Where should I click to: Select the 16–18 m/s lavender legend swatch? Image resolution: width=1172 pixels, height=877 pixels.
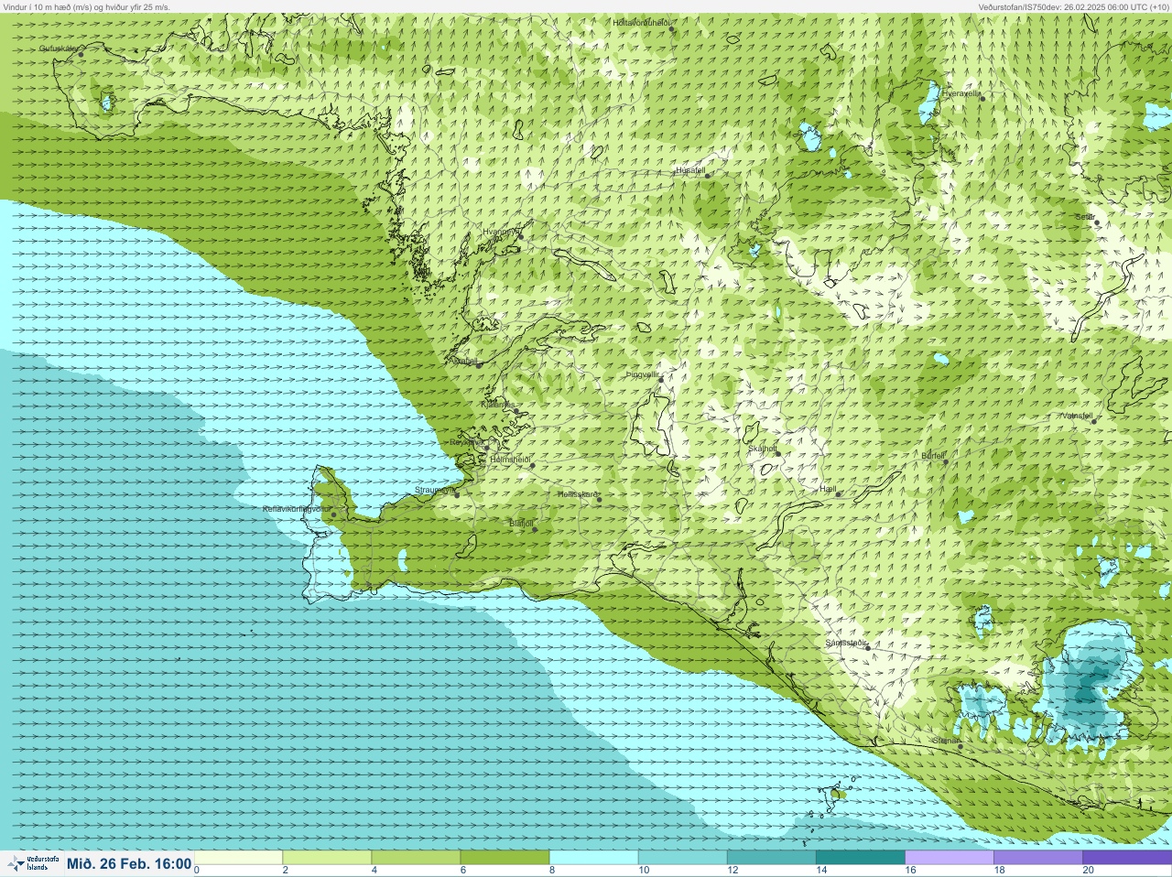[949, 858]
